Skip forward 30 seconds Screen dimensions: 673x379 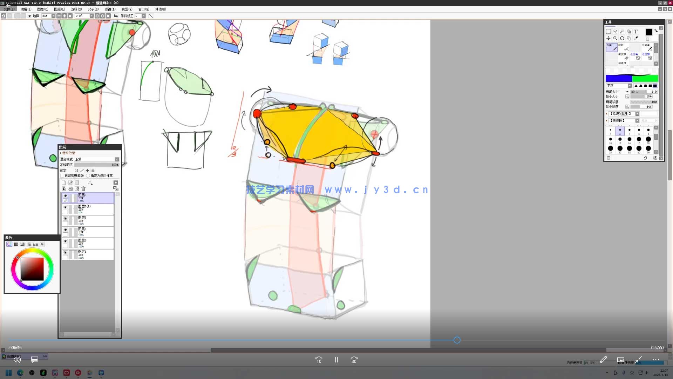(354, 360)
